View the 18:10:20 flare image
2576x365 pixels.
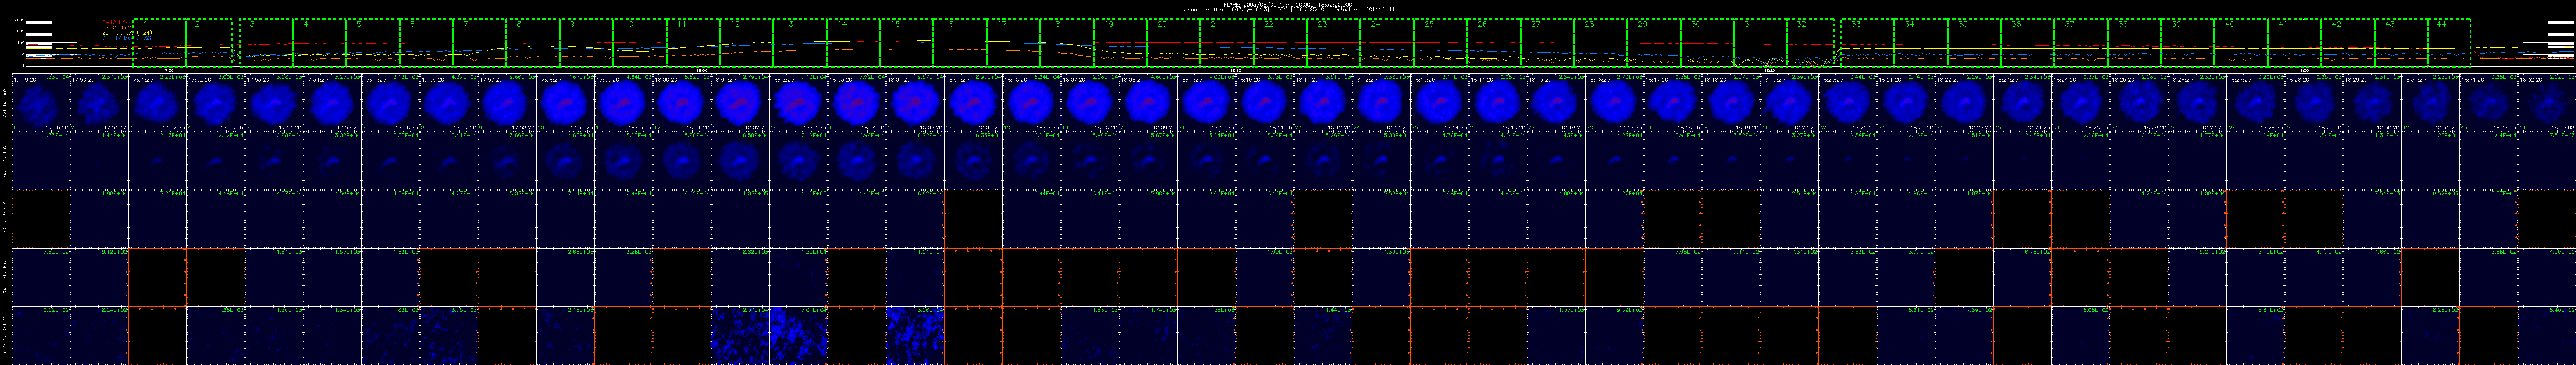click(x=1265, y=102)
